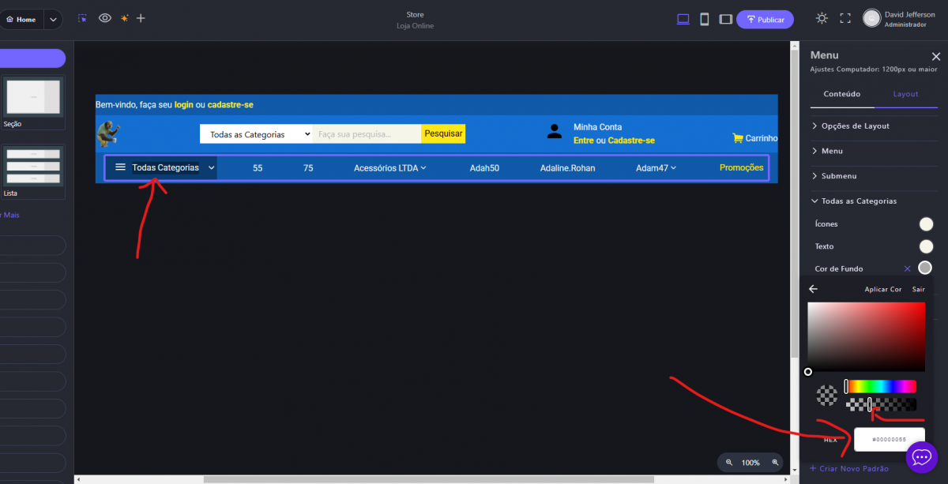The width and height of the screenshot is (948, 484).
Task: Click Aplicar Cor in color picker
Action: pos(882,290)
